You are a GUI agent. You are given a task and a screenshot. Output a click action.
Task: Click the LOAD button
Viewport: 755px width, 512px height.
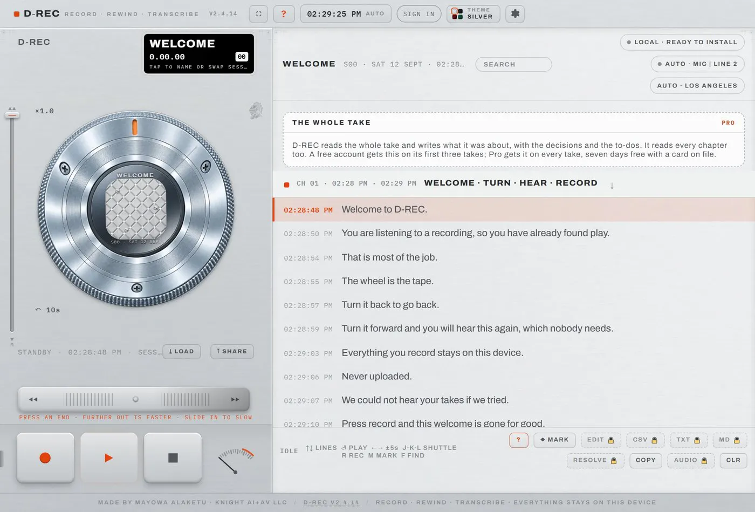(181, 352)
